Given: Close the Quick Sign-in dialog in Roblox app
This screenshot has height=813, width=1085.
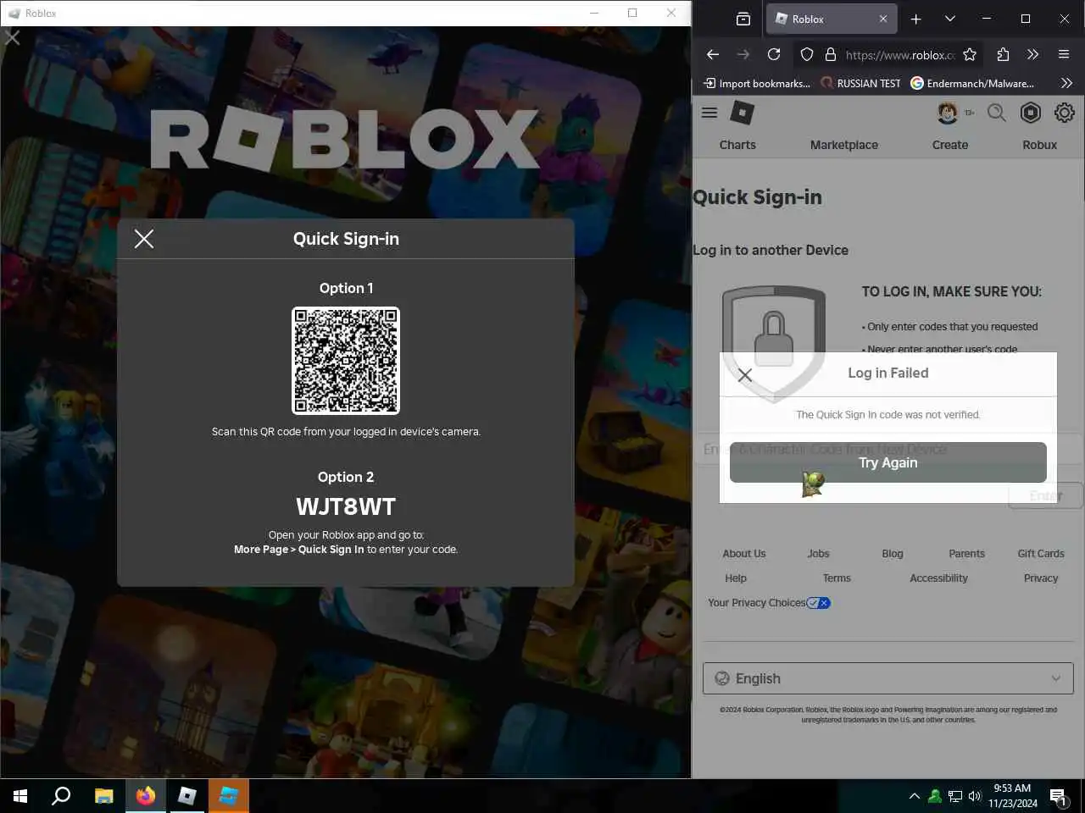Looking at the screenshot, I should pos(144,239).
